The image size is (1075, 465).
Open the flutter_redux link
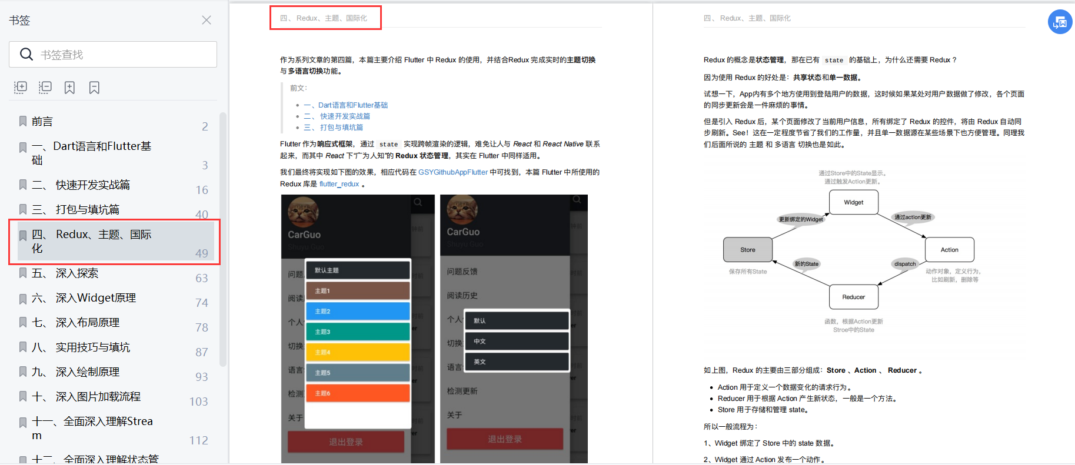tap(340, 184)
